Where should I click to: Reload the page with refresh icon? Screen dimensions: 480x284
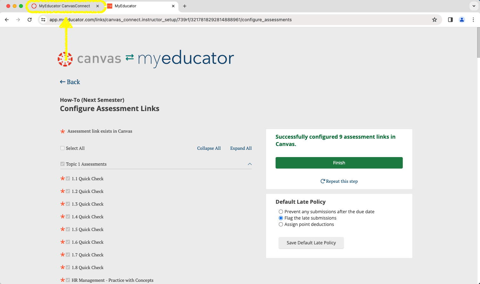(x=30, y=20)
